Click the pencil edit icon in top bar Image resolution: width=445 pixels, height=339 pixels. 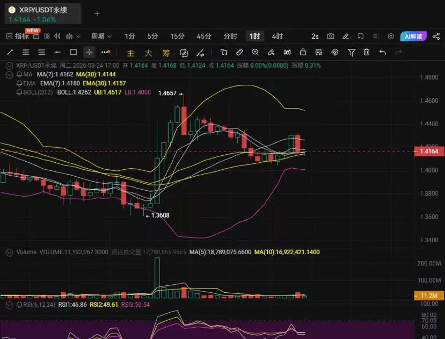pos(345,37)
